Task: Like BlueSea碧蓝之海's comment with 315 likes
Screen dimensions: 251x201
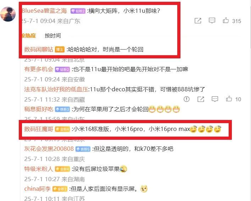Action: 226,21
